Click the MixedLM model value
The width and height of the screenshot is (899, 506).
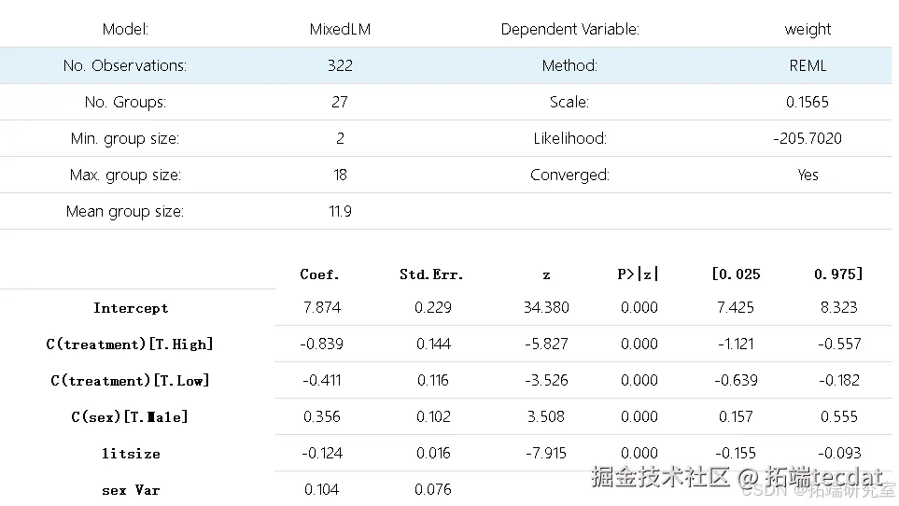point(340,29)
